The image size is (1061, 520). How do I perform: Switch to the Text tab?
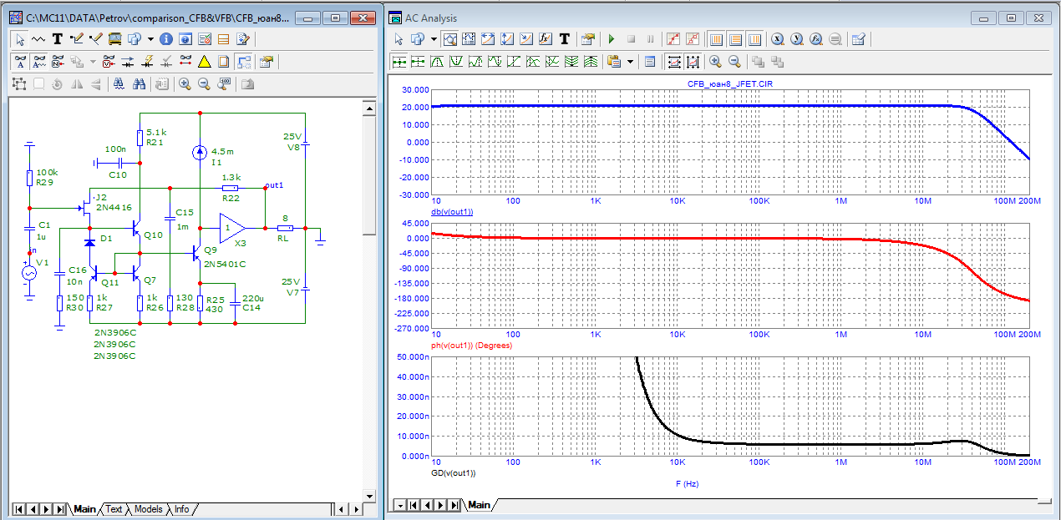[114, 509]
